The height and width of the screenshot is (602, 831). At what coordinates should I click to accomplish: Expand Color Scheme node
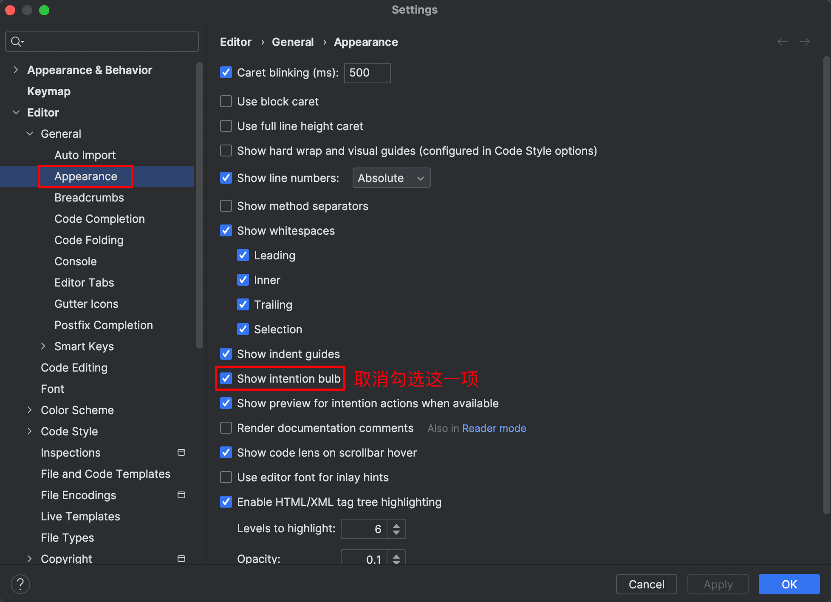(30, 410)
